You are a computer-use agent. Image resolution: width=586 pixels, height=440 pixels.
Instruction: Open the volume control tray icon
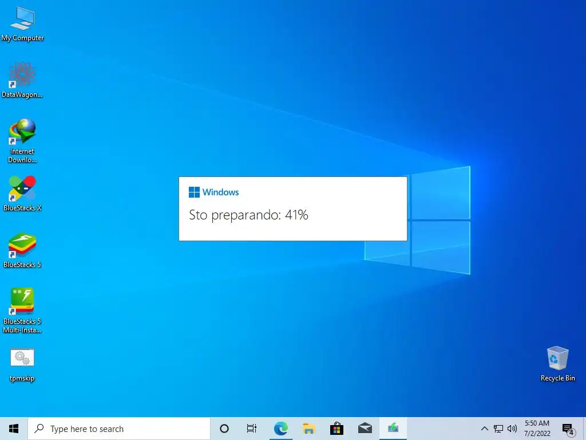[512, 429]
